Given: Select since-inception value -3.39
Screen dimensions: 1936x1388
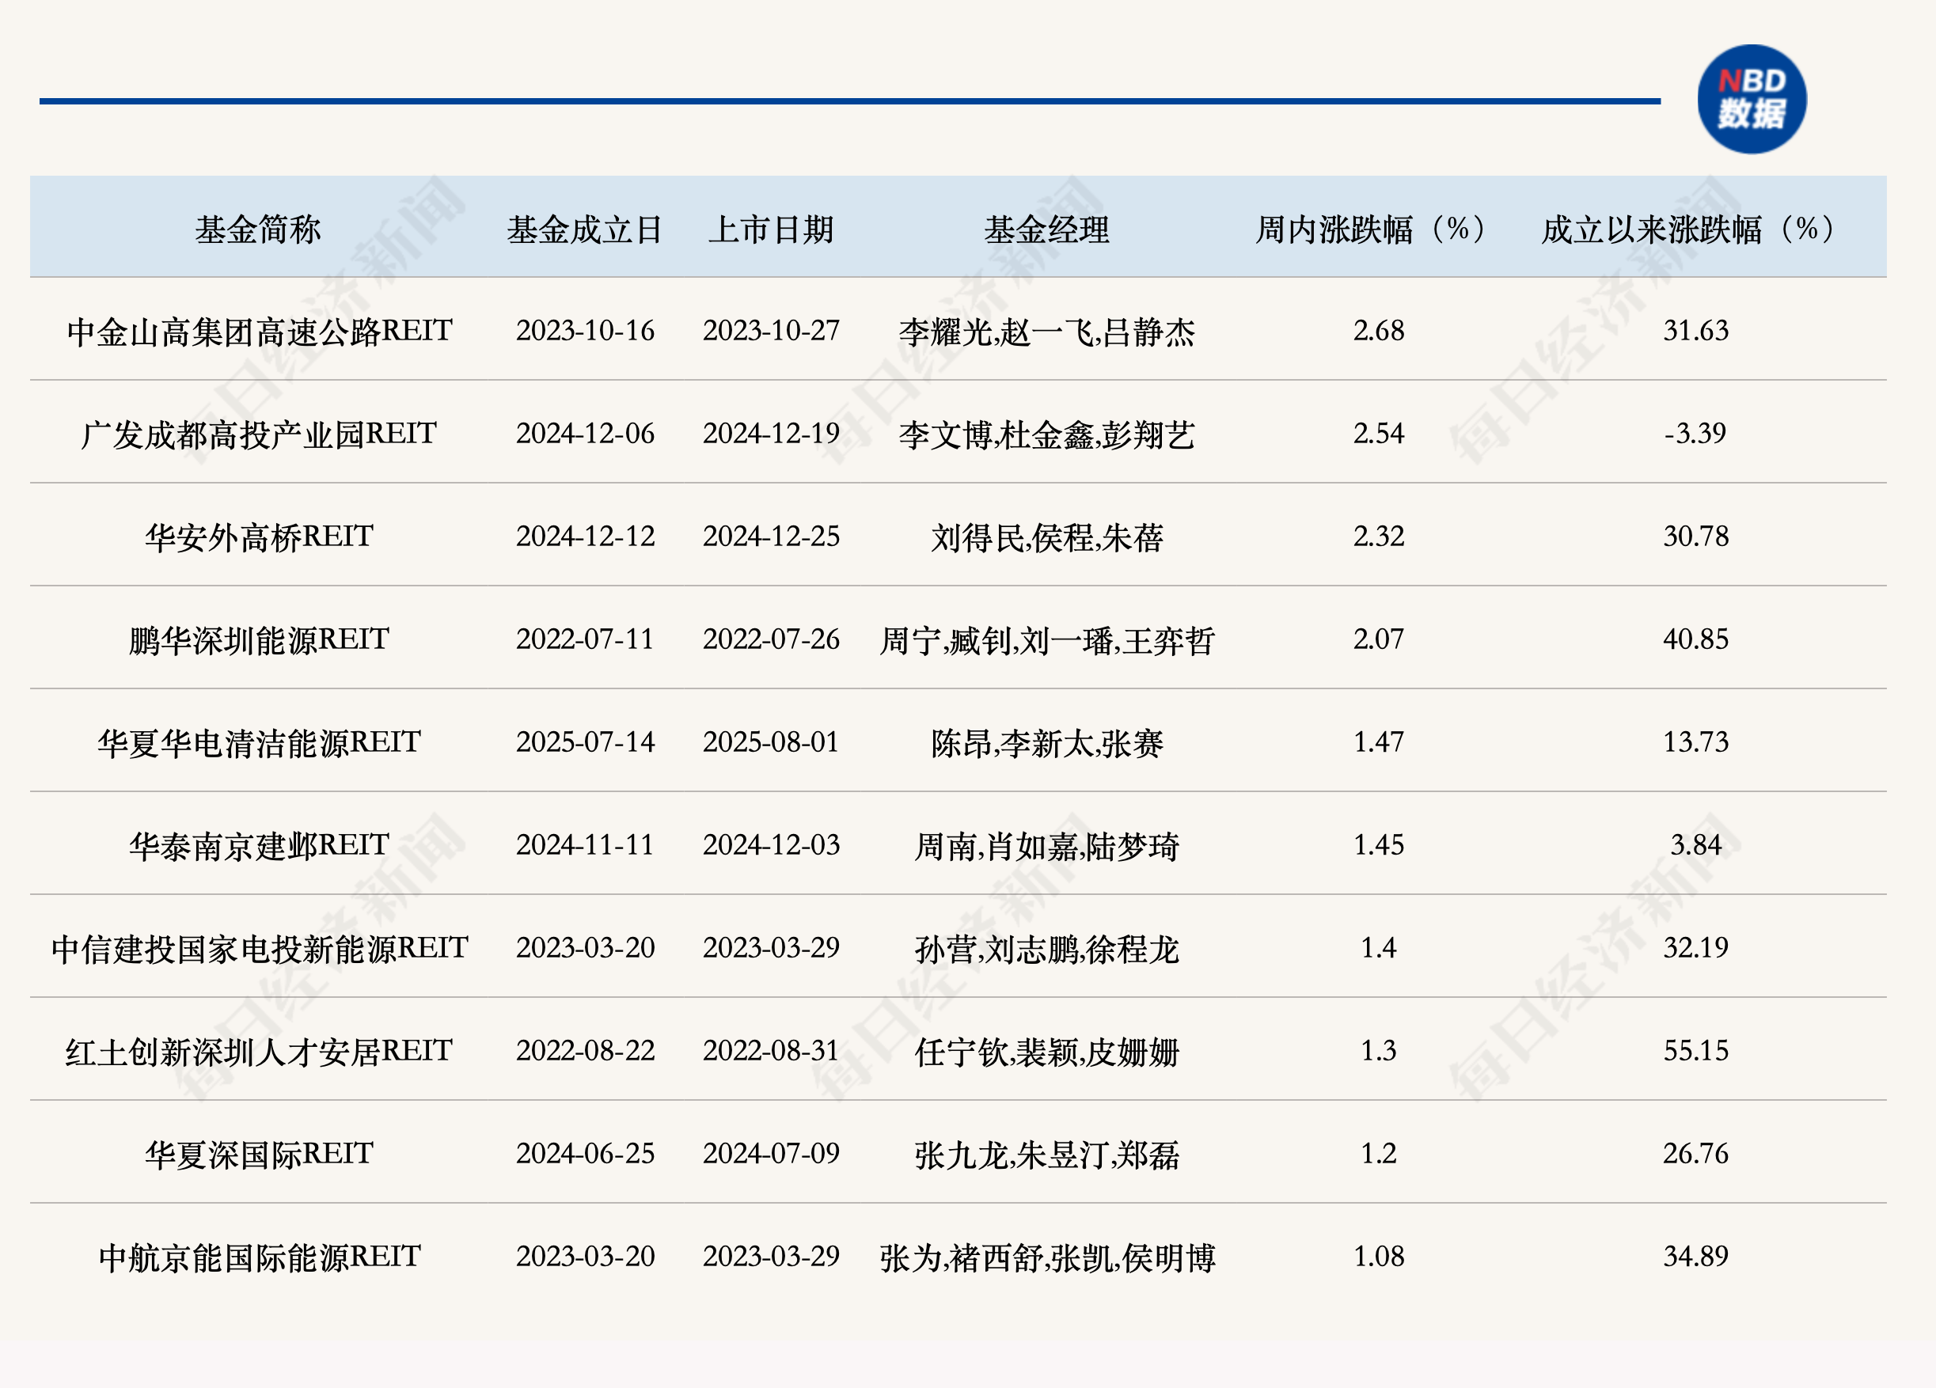Looking at the screenshot, I should (x=1695, y=434).
